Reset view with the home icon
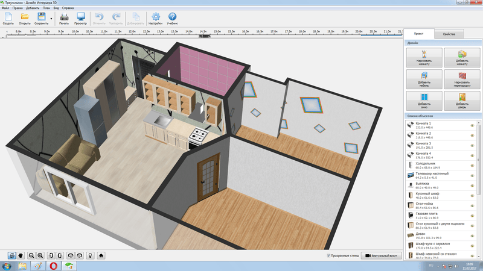 click(101, 255)
